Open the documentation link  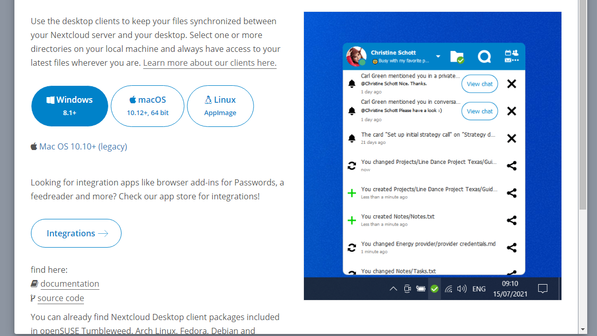click(70, 284)
